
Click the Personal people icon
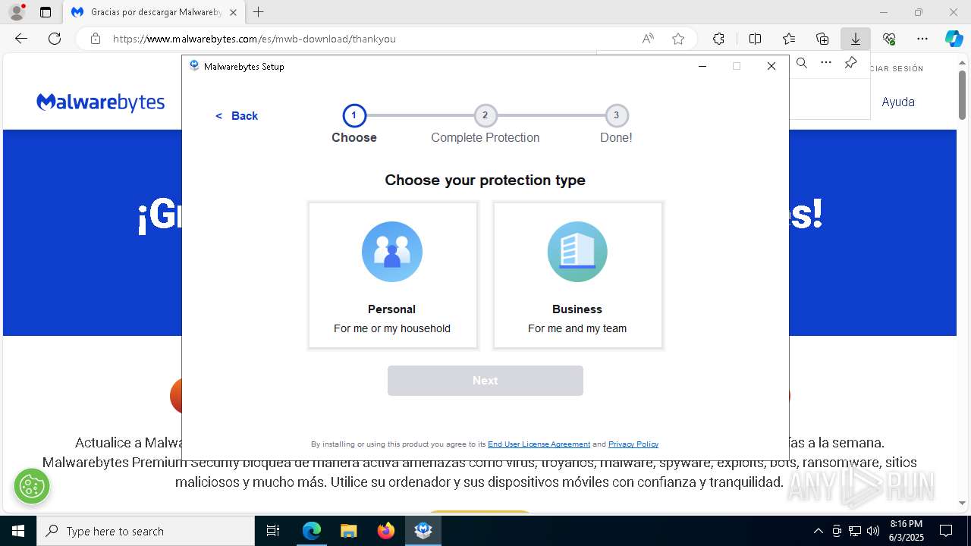tap(392, 252)
